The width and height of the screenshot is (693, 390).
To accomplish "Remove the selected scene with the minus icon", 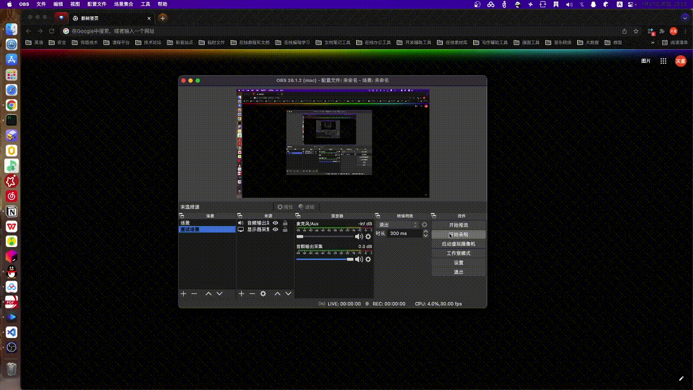I will click(x=194, y=294).
